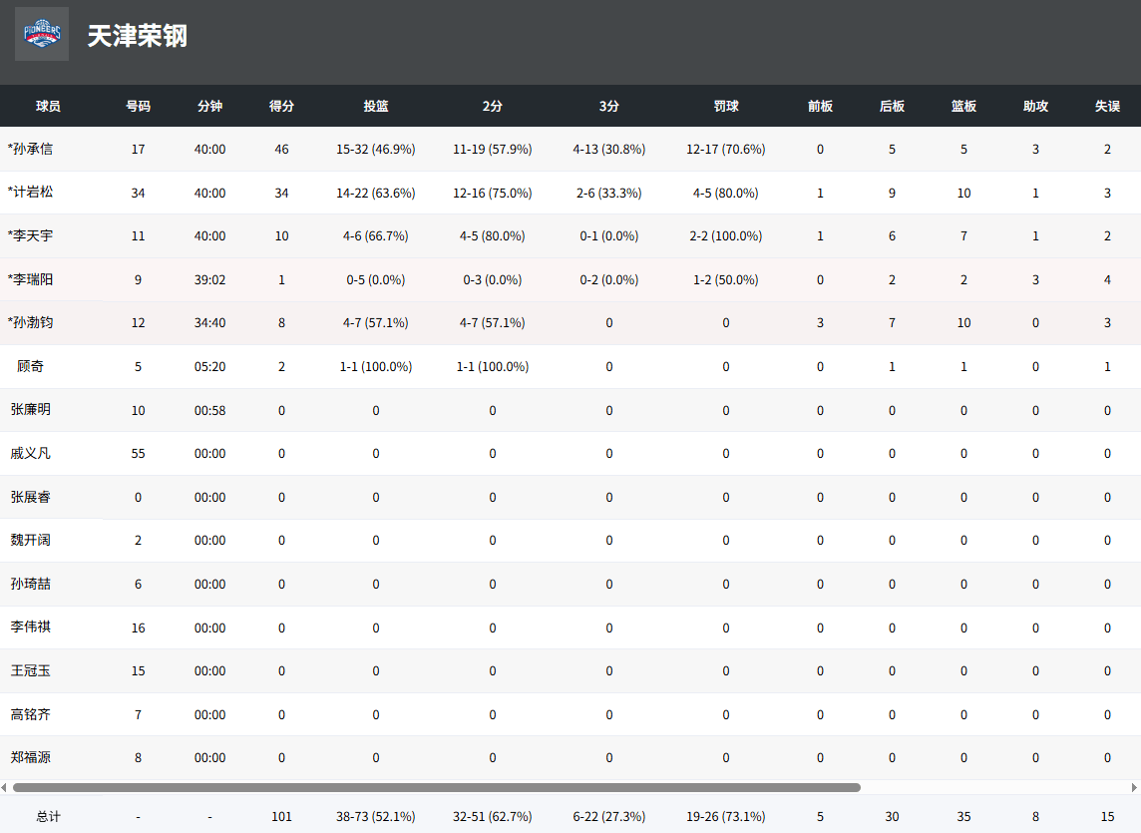Screen dimensions: 1141x833
Task: Select player name 郑福源
Action: click(30, 757)
